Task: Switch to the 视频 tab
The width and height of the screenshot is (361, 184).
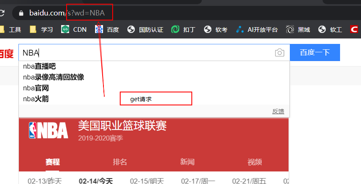Action: [x=255, y=162]
